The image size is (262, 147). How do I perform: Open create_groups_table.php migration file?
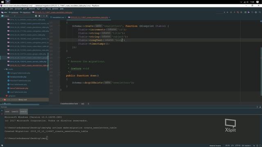click(x=27, y=54)
